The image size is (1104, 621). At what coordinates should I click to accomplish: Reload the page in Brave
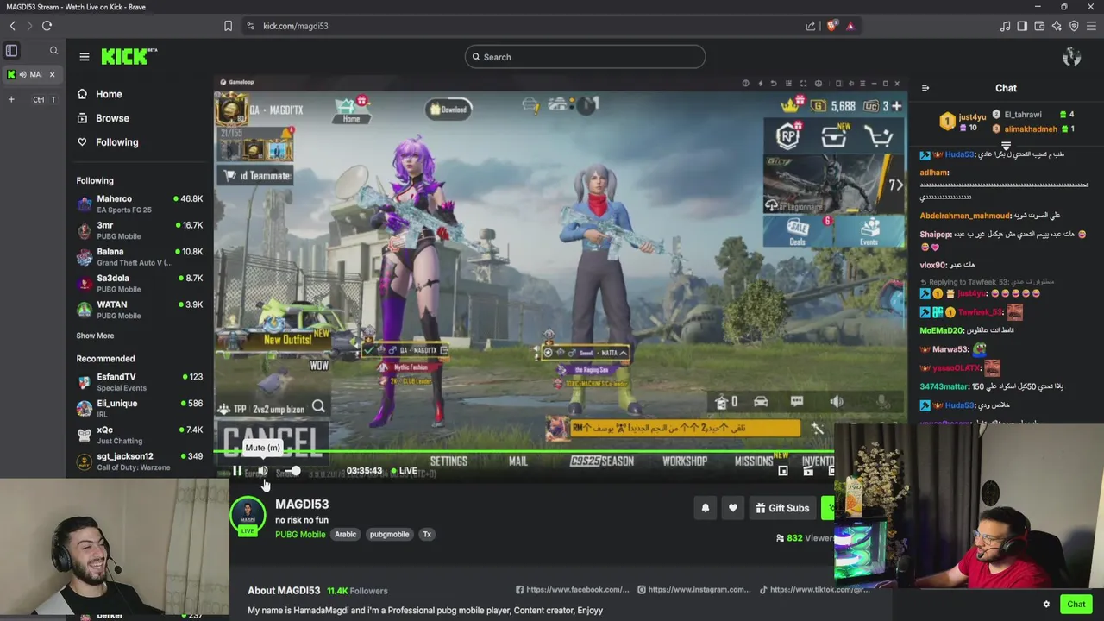[x=47, y=26]
